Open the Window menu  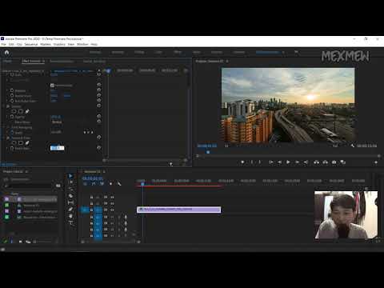pyautogui.click(x=82, y=44)
